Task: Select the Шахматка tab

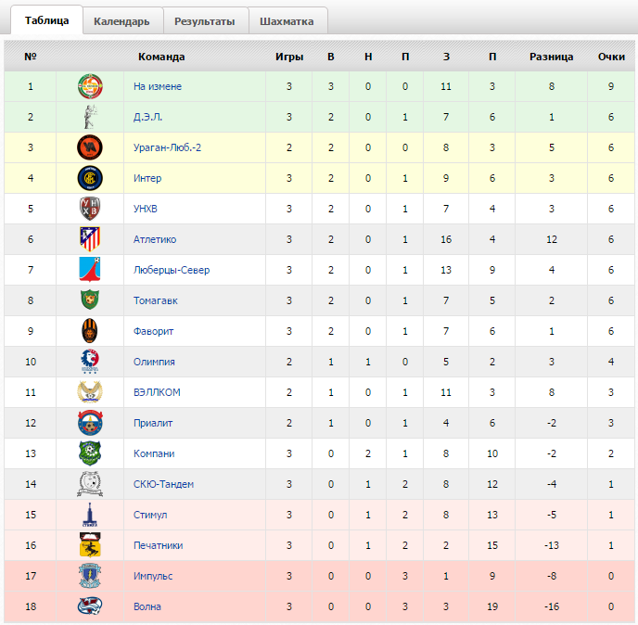Action: click(287, 21)
